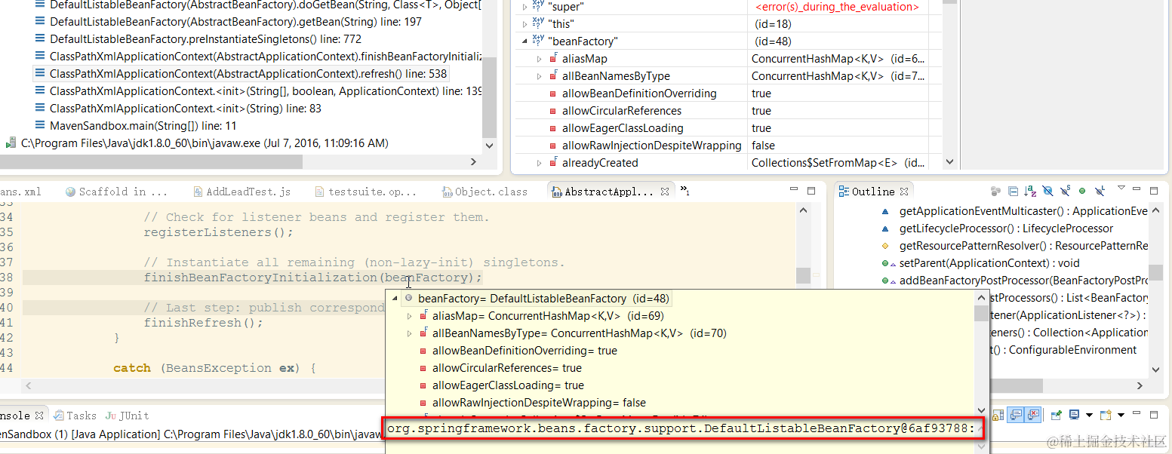Select the focus on active task Outline icon

tap(995, 192)
